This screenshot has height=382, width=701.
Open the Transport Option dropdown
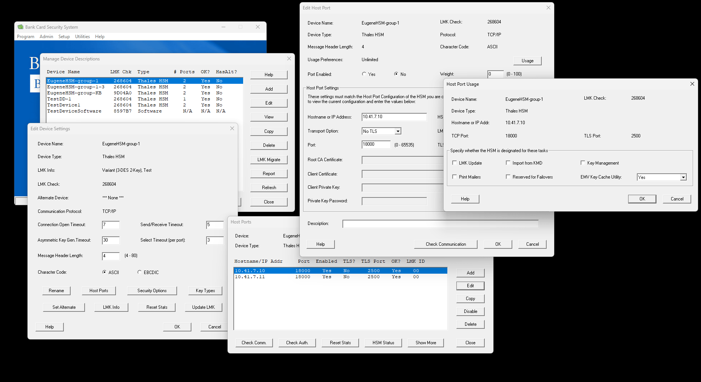click(x=398, y=131)
